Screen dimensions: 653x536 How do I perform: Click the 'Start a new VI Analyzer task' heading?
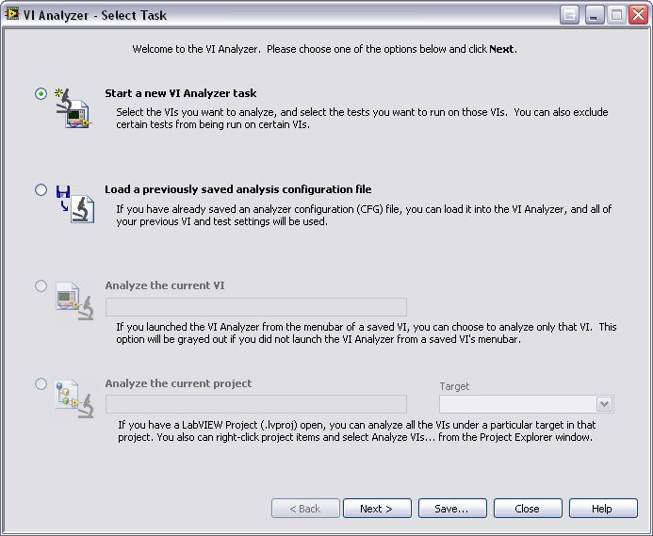(x=181, y=93)
